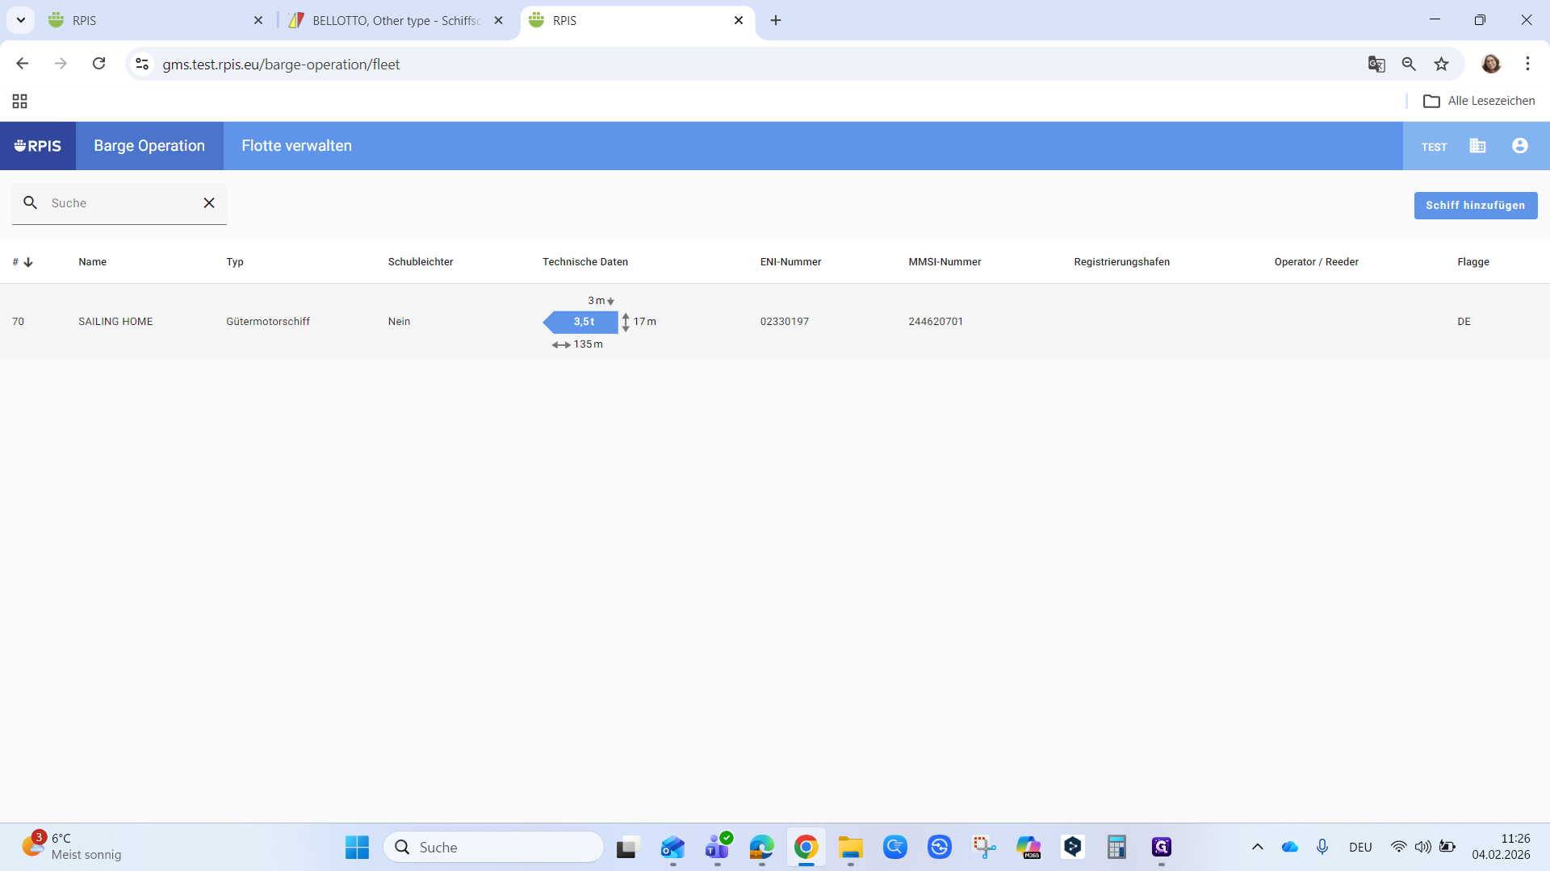Open Chrome apps grid shortcut

pyautogui.click(x=20, y=101)
